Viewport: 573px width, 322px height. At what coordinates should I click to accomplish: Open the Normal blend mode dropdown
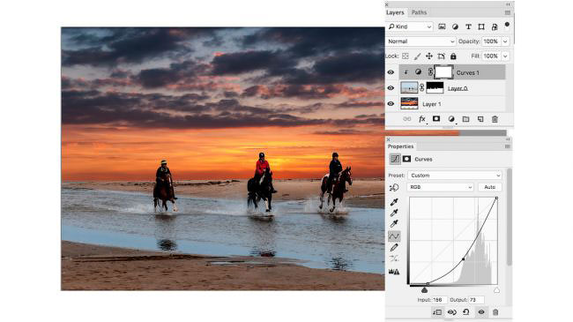point(420,41)
